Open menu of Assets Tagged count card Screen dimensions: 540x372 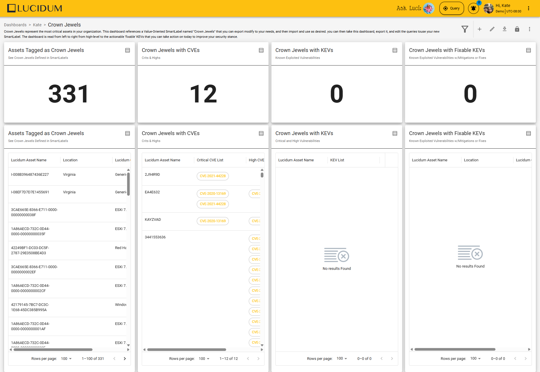[127, 50]
